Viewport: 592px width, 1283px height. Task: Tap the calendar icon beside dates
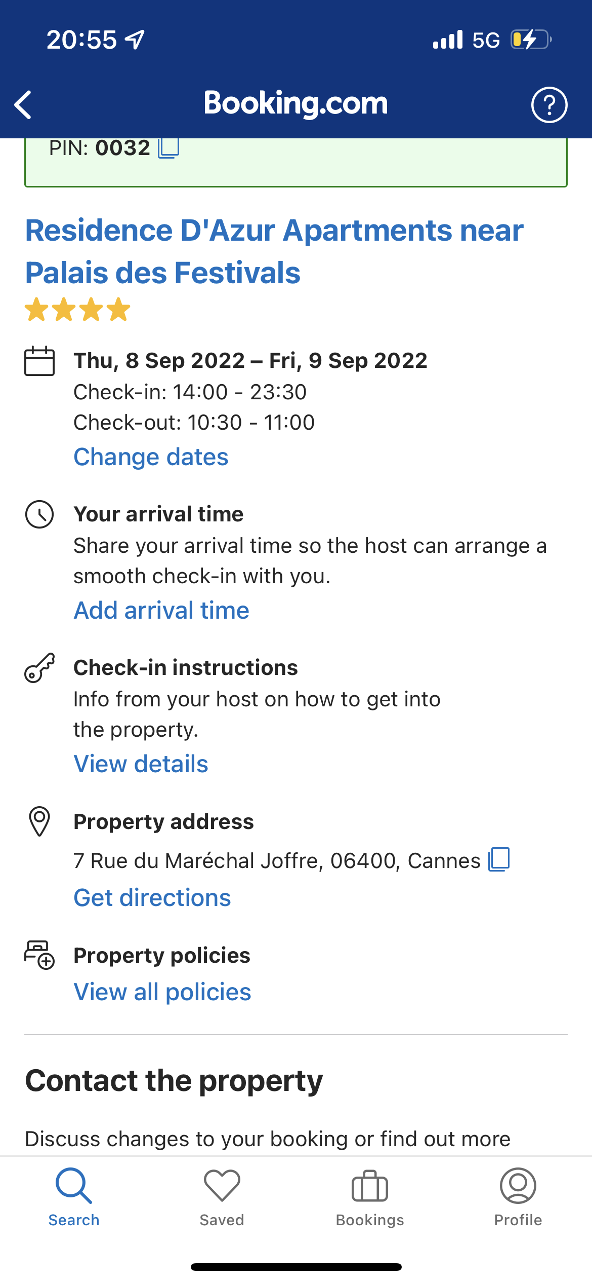click(39, 361)
